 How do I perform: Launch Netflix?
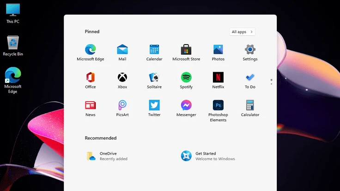click(x=218, y=81)
